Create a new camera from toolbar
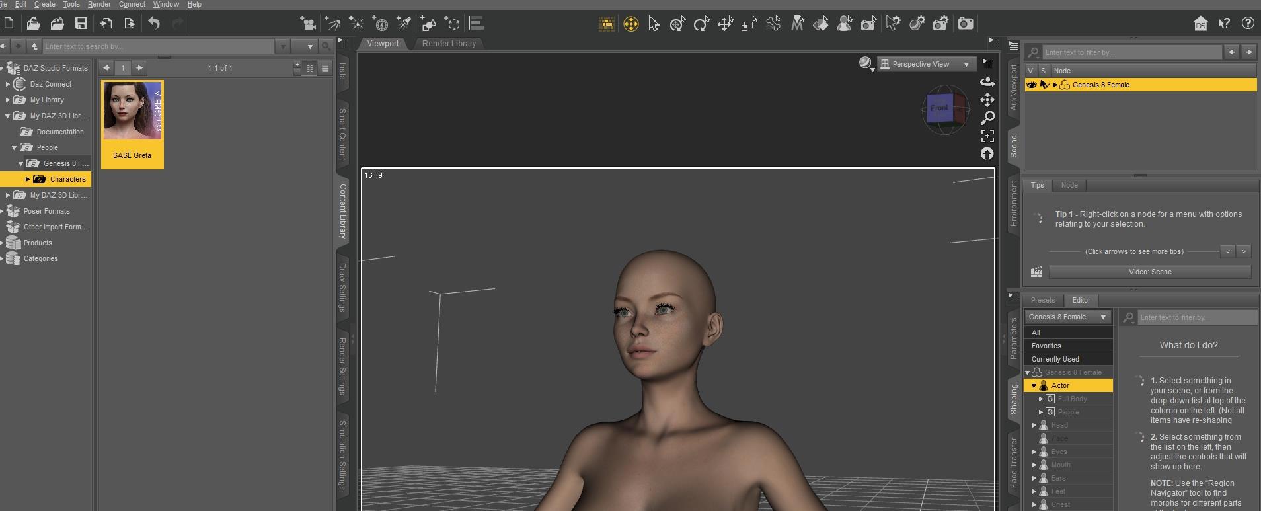 coord(308,24)
